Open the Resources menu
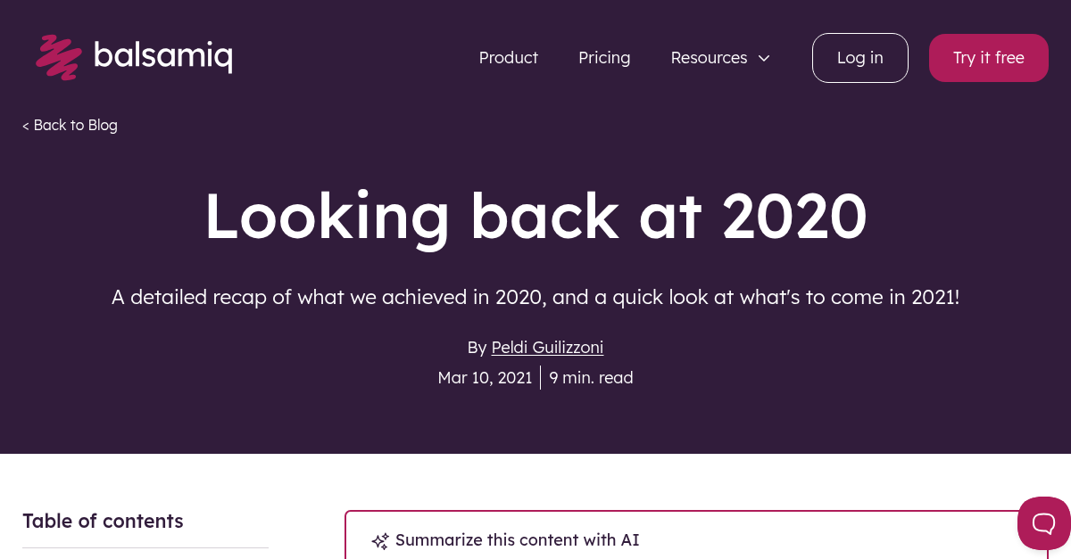The width and height of the screenshot is (1071, 559). [709, 57]
